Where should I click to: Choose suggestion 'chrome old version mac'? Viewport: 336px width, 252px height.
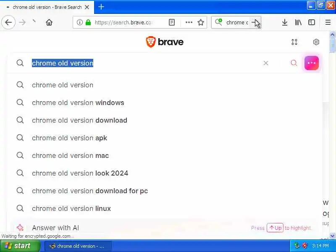point(164,155)
